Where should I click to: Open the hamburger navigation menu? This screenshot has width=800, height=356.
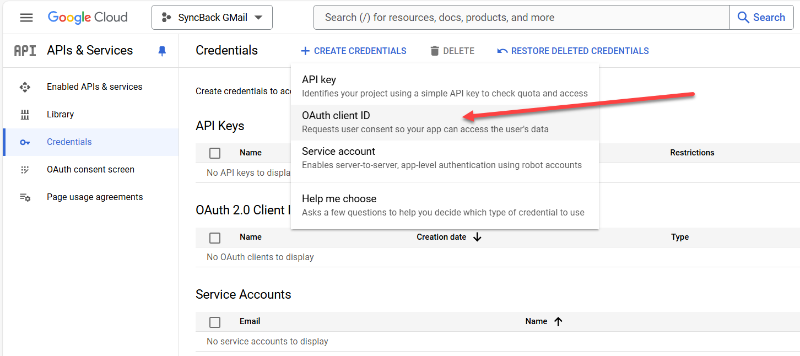pos(26,18)
